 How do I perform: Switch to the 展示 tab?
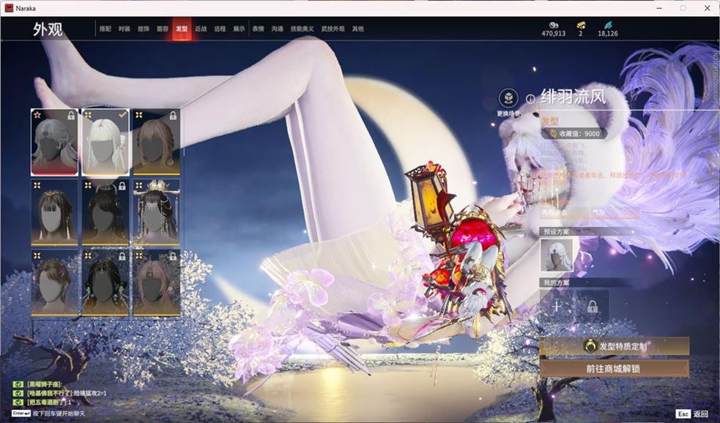(239, 29)
